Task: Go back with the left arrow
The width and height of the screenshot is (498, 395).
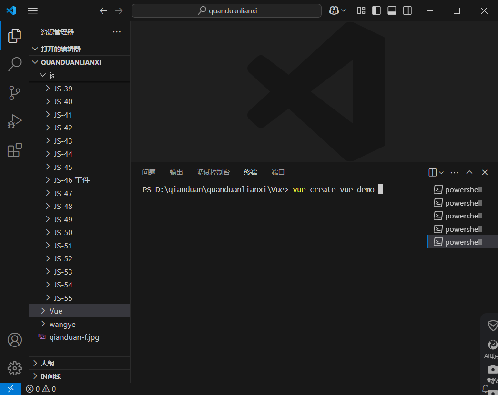Action: [x=103, y=11]
